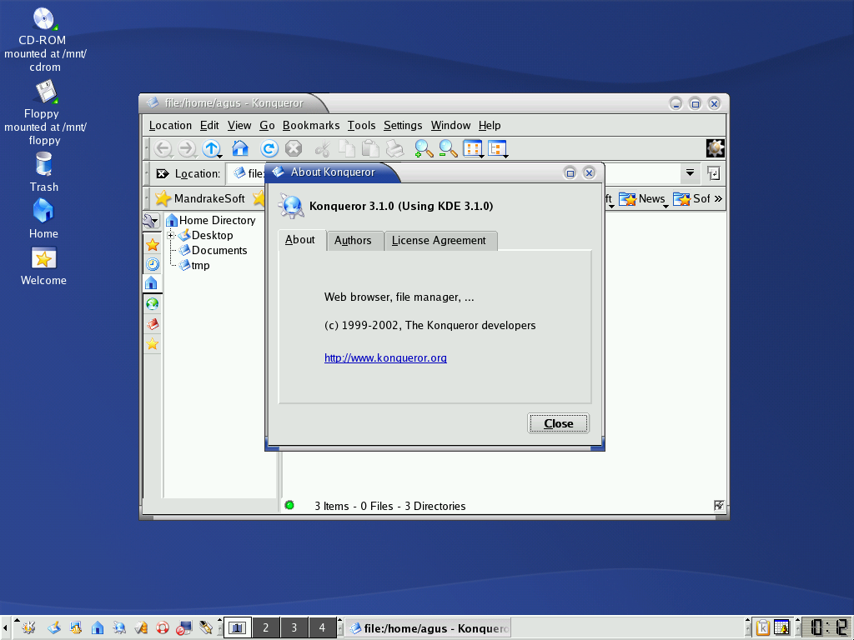Open History clock panel in sidebar
Image resolution: width=854 pixels, height=640 pixels.
pyautogui.click(x=152, y=264)
